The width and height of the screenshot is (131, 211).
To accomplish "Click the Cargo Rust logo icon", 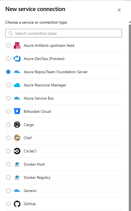I will pyautogui.click(x=17, y=125).
